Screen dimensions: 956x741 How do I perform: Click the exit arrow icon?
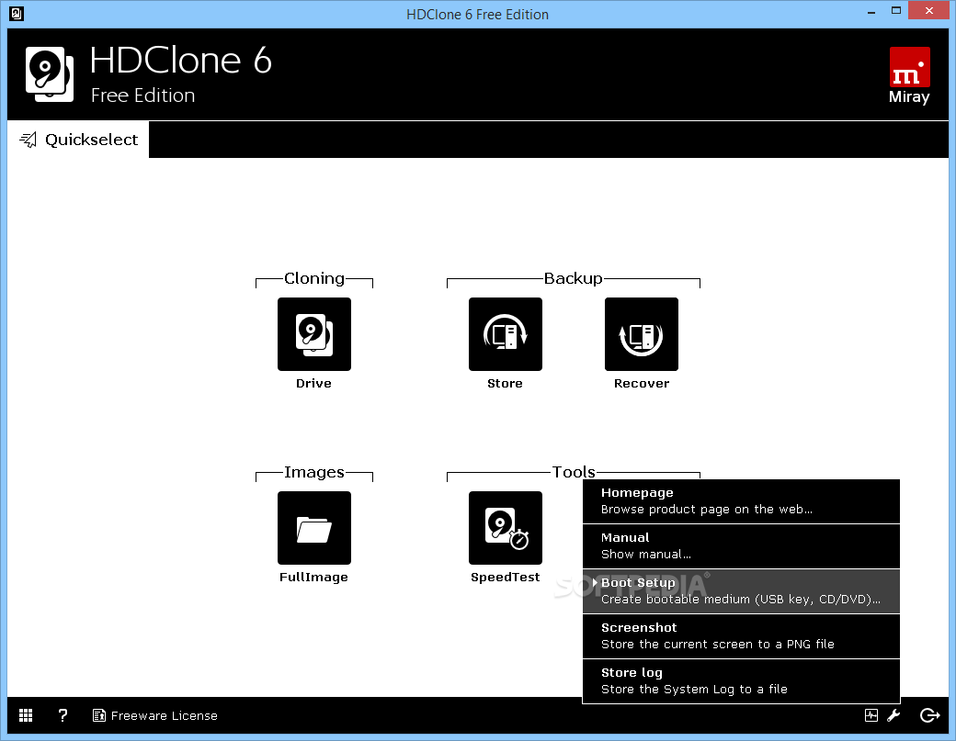point(929,715)
